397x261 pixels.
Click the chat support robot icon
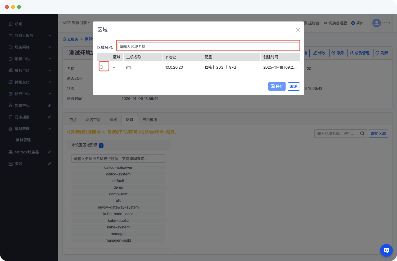[x=386, y=250]
